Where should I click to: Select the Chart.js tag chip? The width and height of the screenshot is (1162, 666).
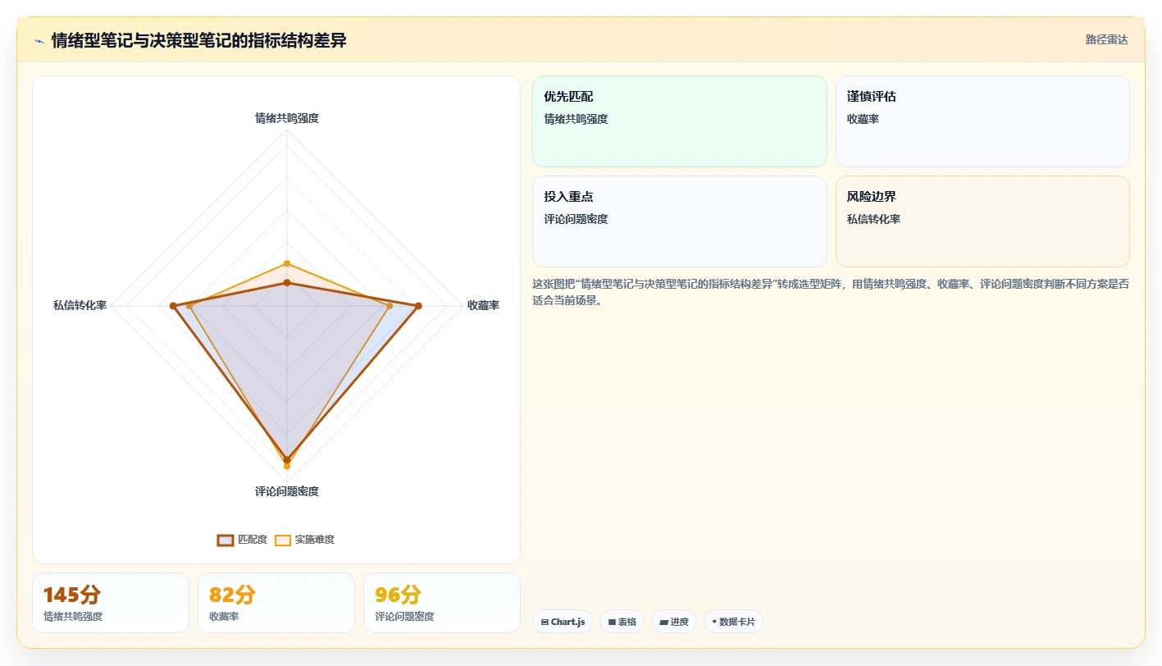(563, 622)
